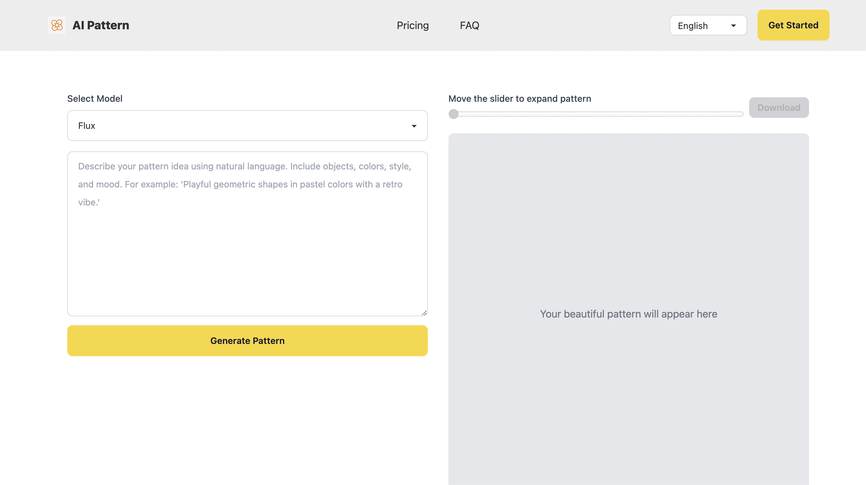866x485 pixels.
Task: Open the English language dropdown
Action: click(x=708, y=25)
